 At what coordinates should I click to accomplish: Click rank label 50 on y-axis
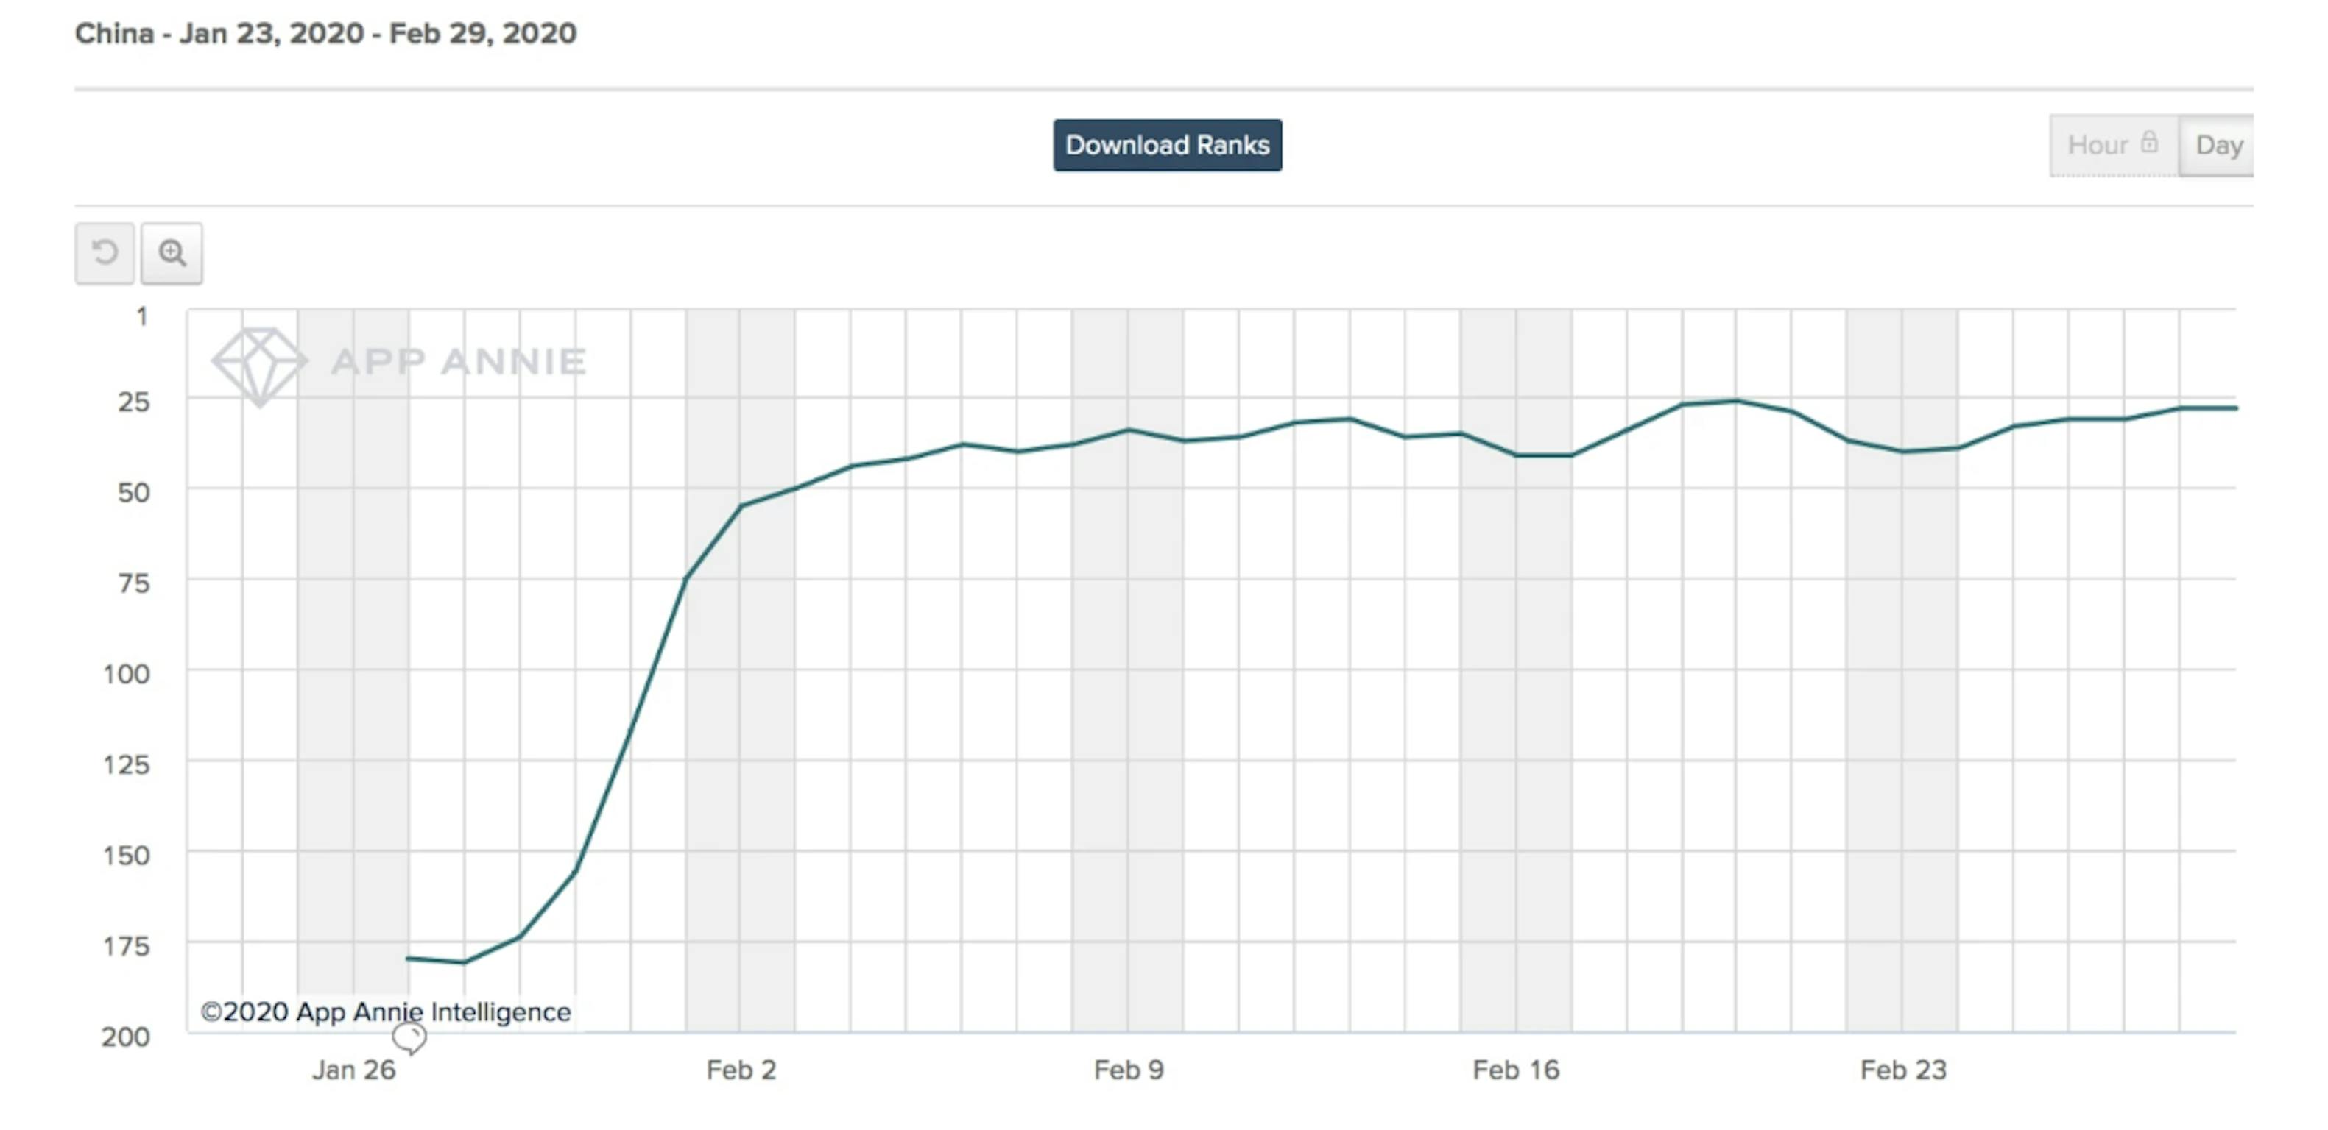click(134, 492)
